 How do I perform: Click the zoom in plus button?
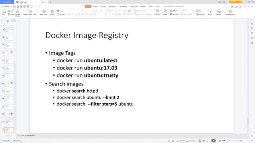pyautogui.click(x=252, y=141)
